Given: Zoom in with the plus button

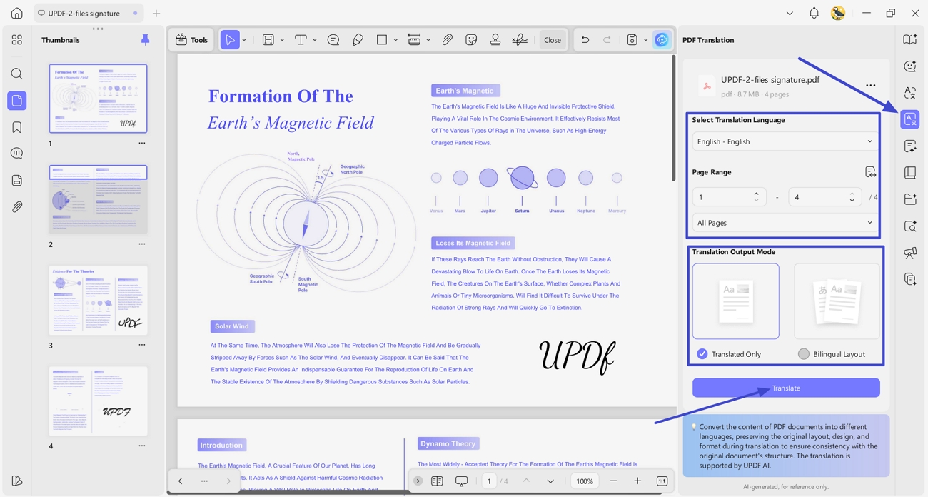Looking at the screenshot, I should [x=637, y=481].
